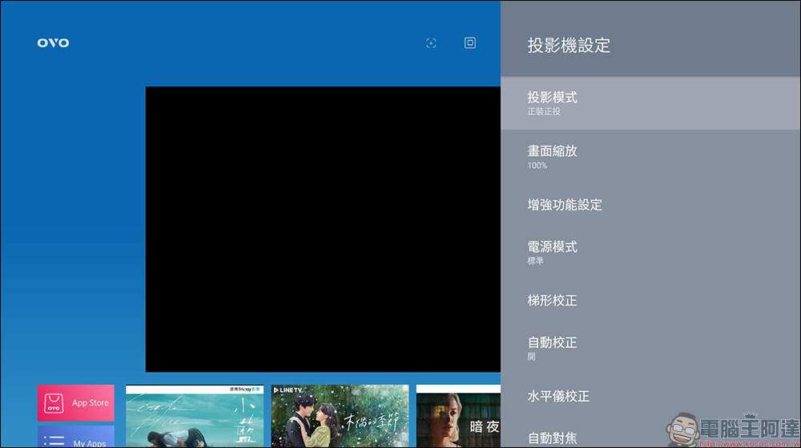Click the square screen icon in header
The height and width of the screenshot is (448, 801).
pos(470,43)
